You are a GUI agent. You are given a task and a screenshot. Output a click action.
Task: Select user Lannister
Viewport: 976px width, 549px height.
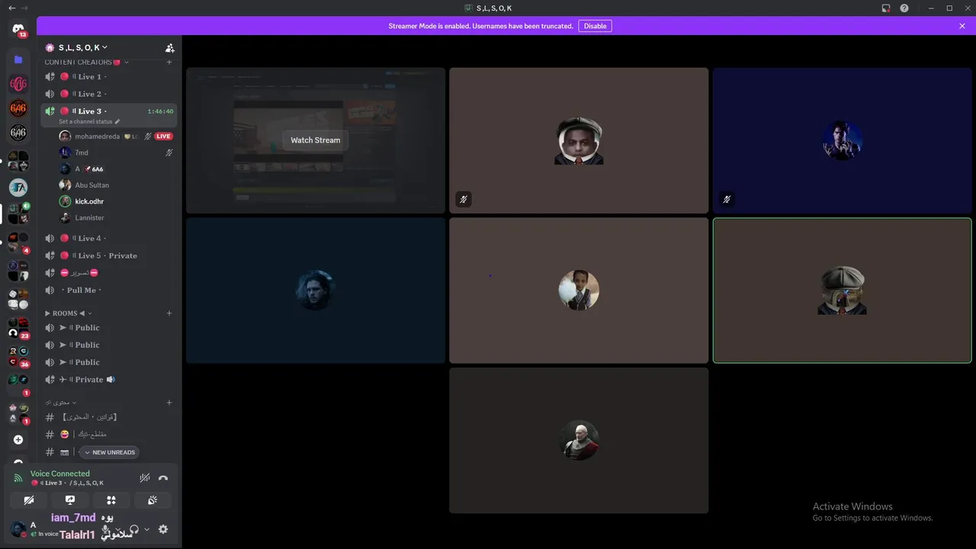115,217
